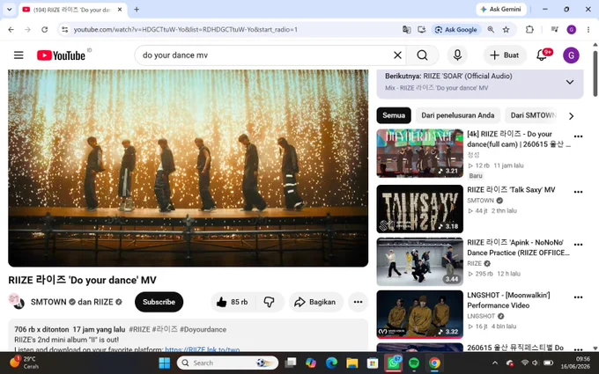Click the #RIIZE hashtag in description
This screenshot has width=599, height=374.
click(139, 329)
